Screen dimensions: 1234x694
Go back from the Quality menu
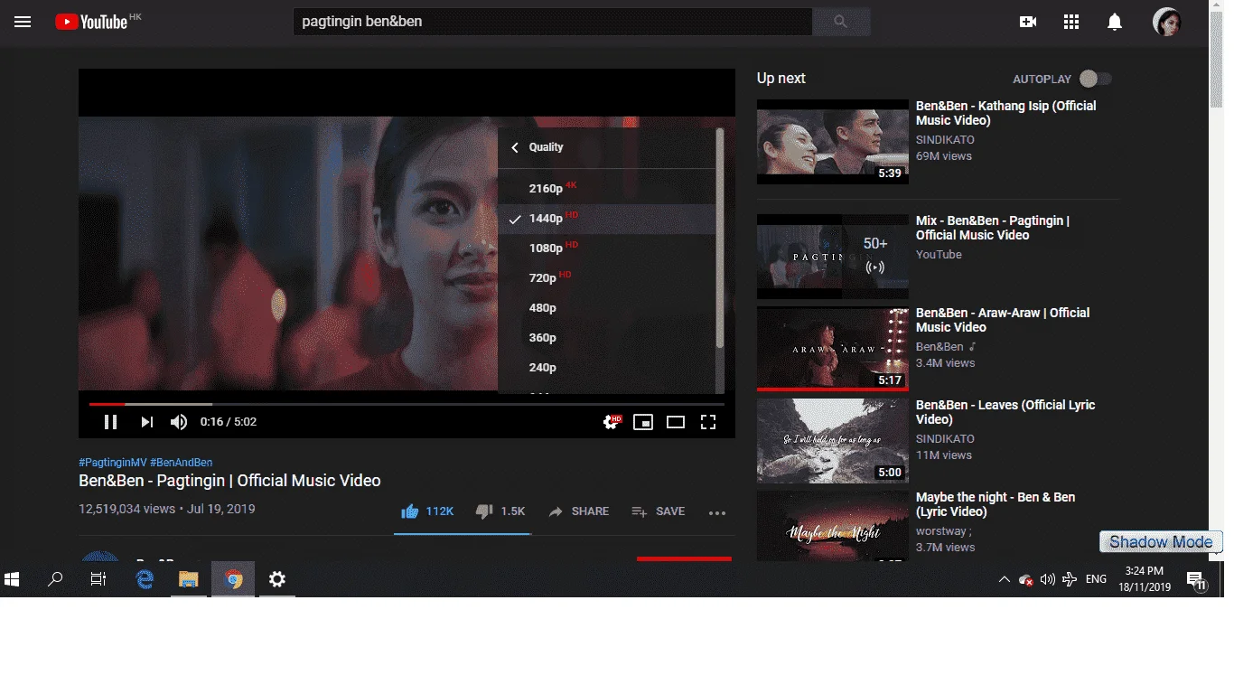point(515,147)
